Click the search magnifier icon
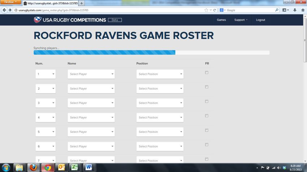The image size is (307, 172). 277,10
